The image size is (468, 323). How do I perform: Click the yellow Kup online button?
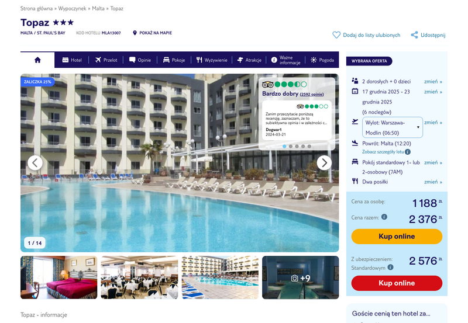click(x=397, y=237)
